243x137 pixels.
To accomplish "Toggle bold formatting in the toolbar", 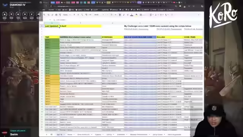I will tap(120, 15).
